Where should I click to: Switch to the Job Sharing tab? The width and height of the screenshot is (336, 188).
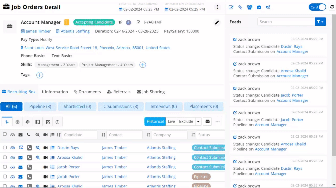click(x=151, y=92)
